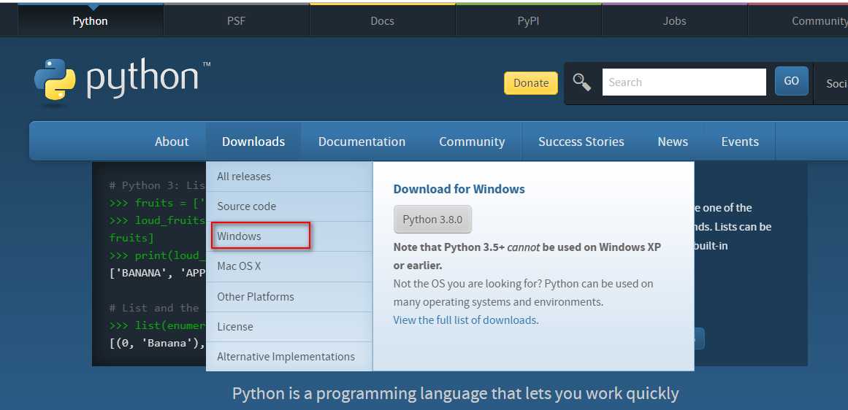Image resolution: width=848 pixels, height=410 pixels.
Task: Open the Events menu
Action: (740, 142)
